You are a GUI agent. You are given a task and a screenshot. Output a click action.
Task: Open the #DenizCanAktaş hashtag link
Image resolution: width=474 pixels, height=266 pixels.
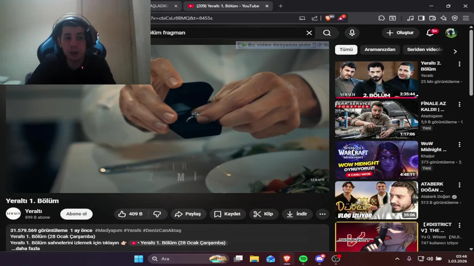pyautogui.click(x=162, y=230)
